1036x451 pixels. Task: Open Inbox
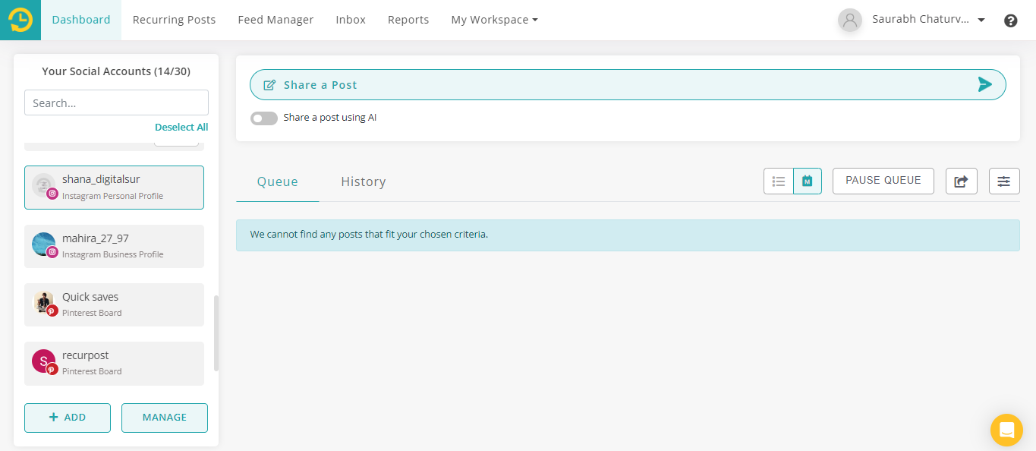click(351, 20)
